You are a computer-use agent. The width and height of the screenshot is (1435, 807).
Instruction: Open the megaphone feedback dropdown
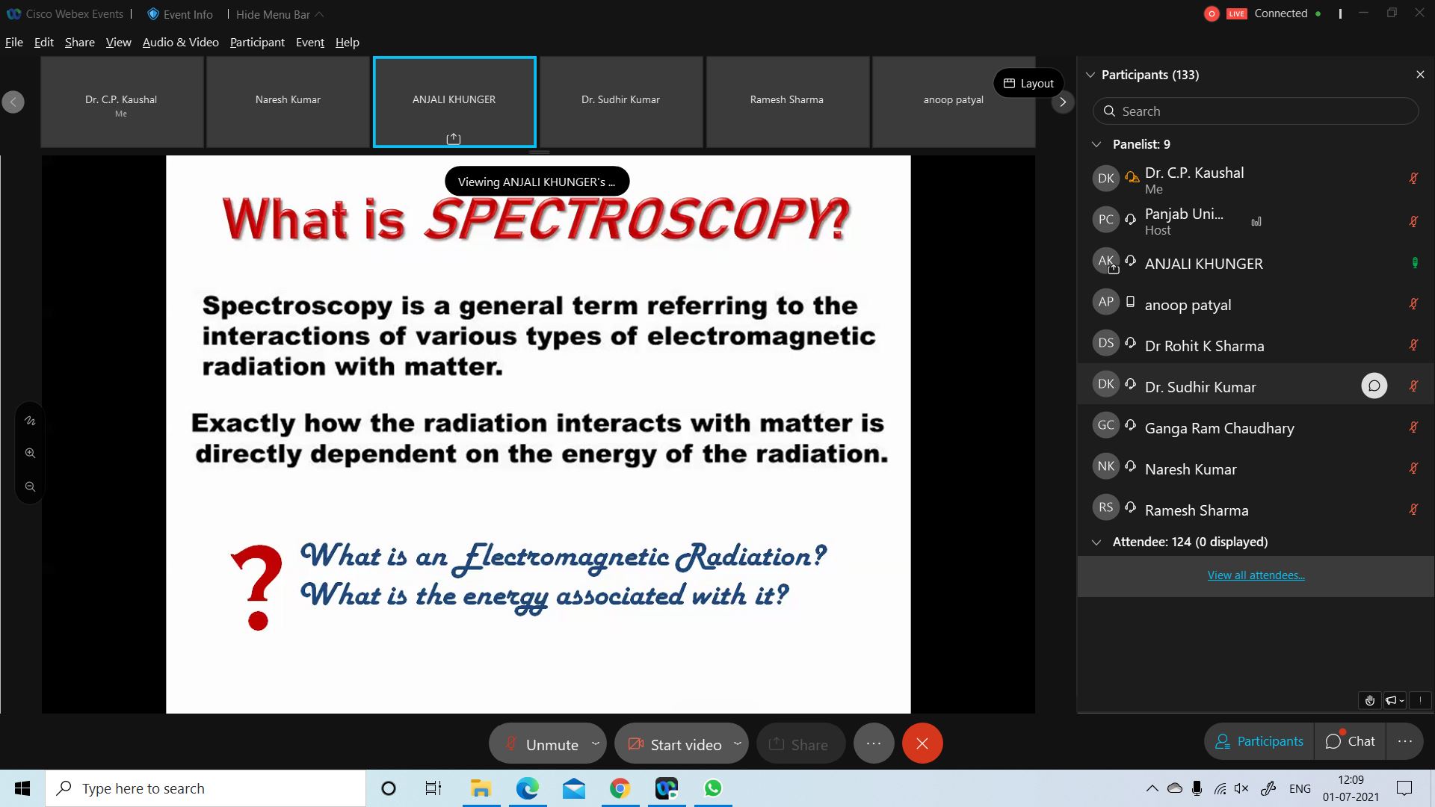coord(1395,700)
